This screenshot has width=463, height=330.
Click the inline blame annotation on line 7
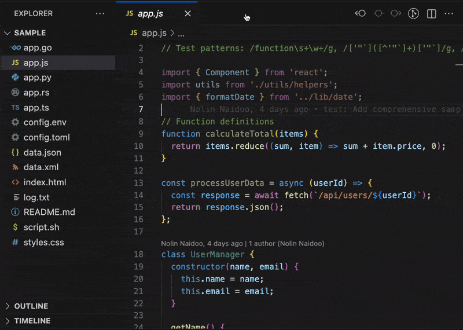326,109
